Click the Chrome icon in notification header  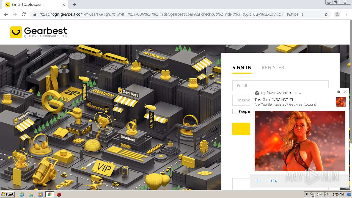pos(257,93)
